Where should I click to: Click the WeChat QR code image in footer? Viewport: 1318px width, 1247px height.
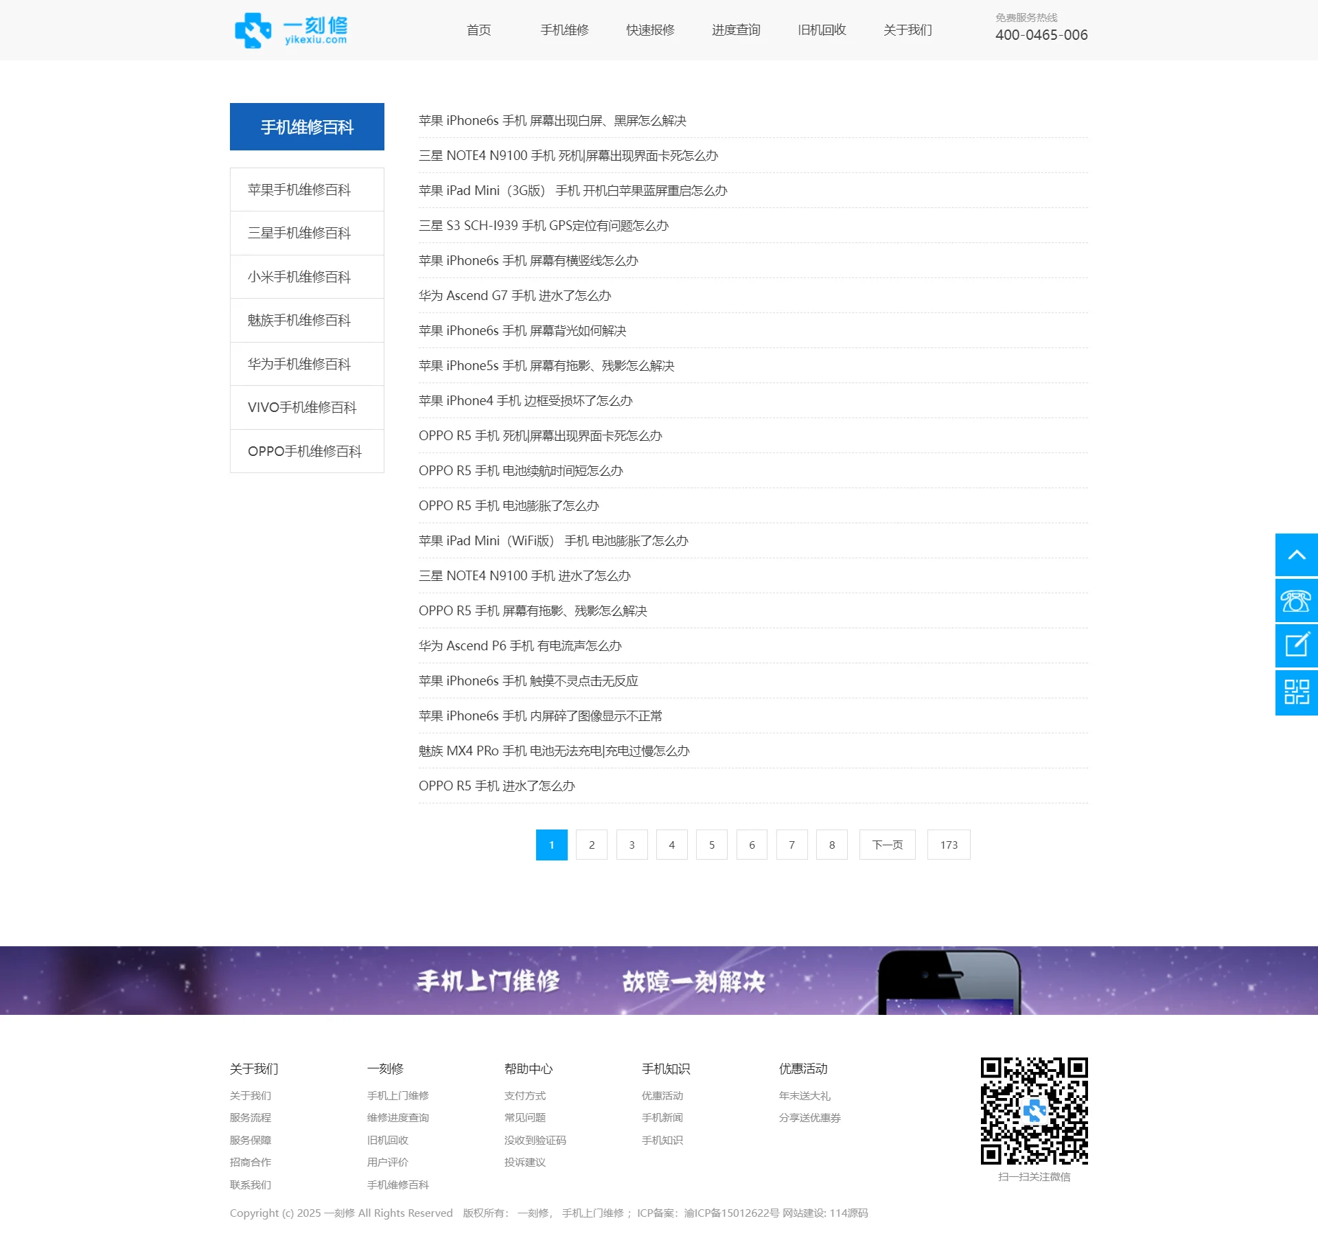click(x=1034, y=1110)
